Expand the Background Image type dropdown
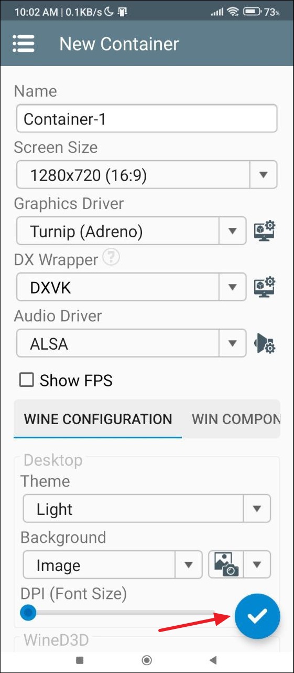Image resolution: width=294 pixels, height=673 pixels. pos(112,565)
